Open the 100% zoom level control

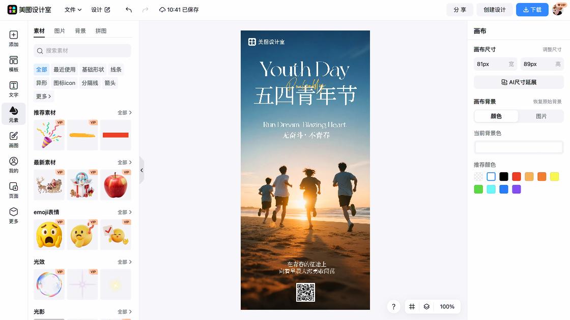pos(447,307)
